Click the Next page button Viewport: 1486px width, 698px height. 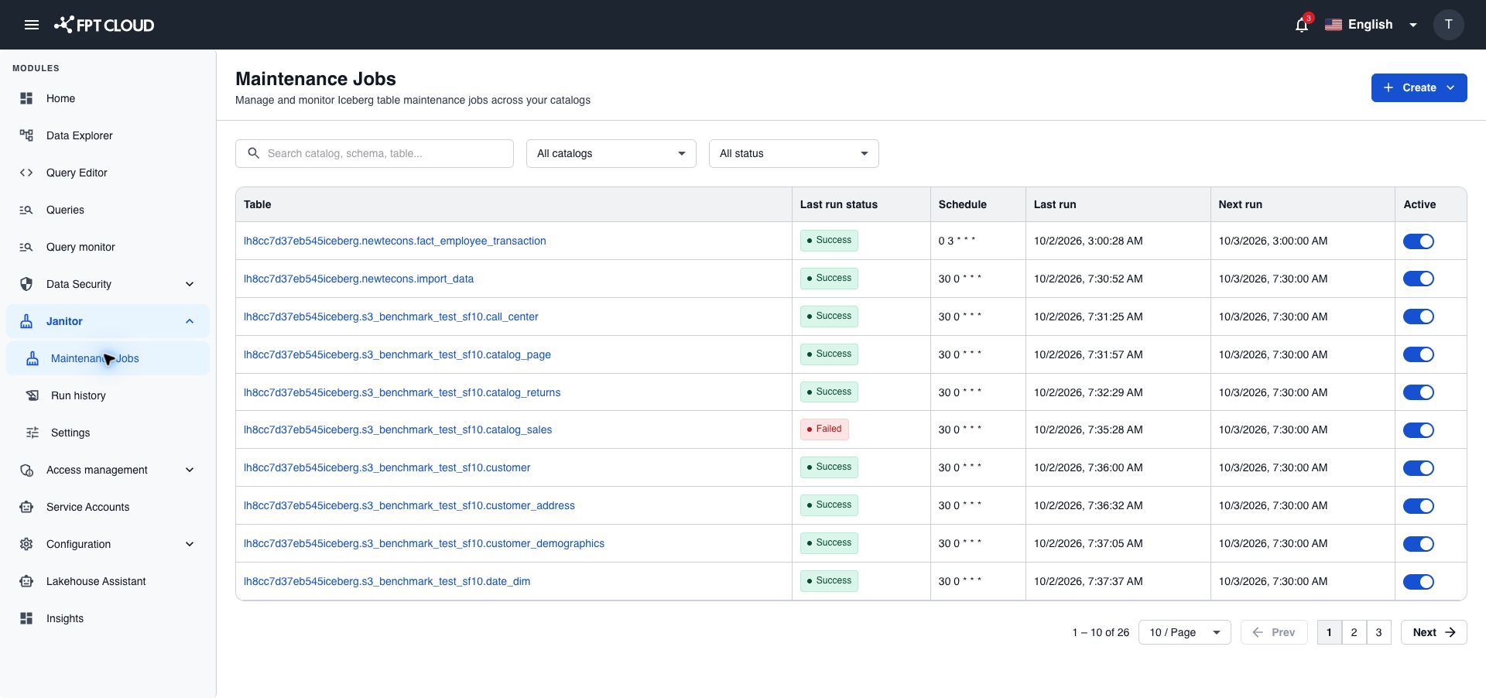click(1433, 632)
